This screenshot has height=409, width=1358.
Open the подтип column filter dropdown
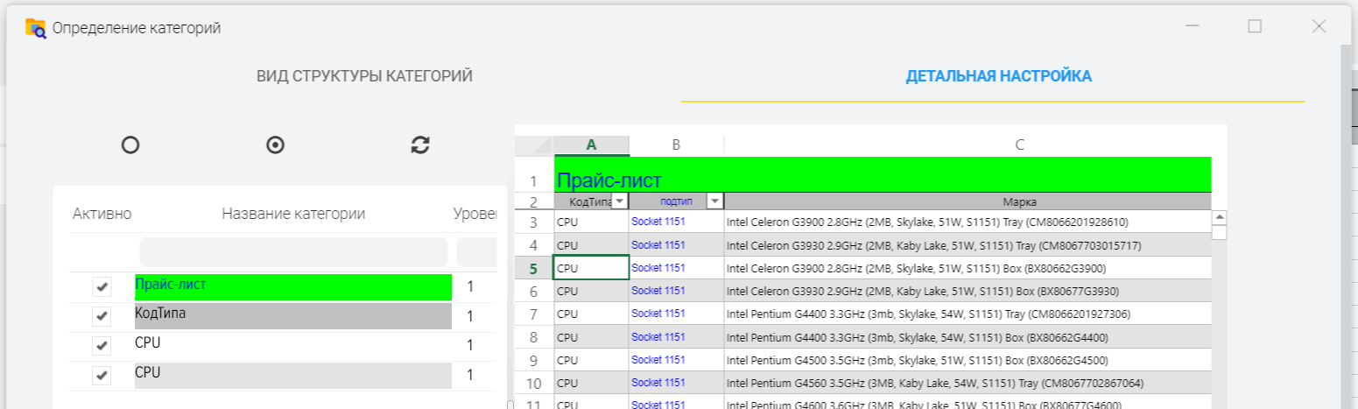click(714, 201)
